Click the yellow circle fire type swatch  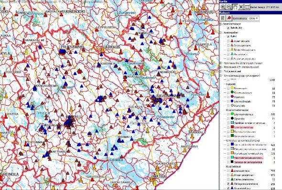pos(232,88)
